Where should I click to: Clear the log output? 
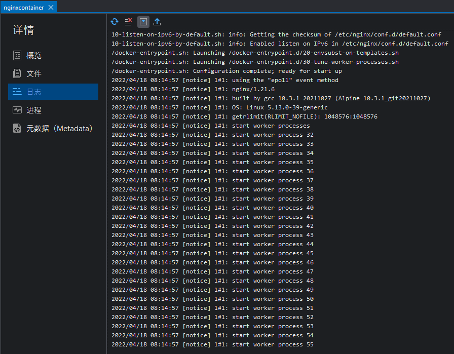click(x=129, y=22)
